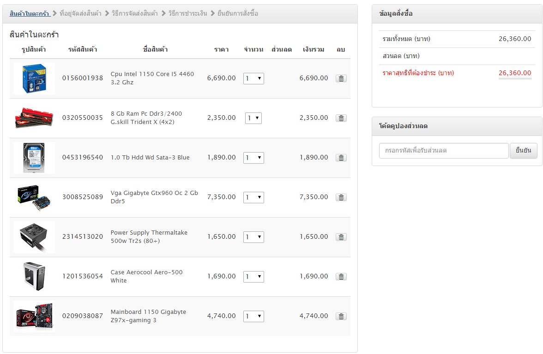Viewport: 543px width, 354px height.
Task: Select ยืนยันการสั่งซื้อ breadcrumb step
Action: pos(237,13)
